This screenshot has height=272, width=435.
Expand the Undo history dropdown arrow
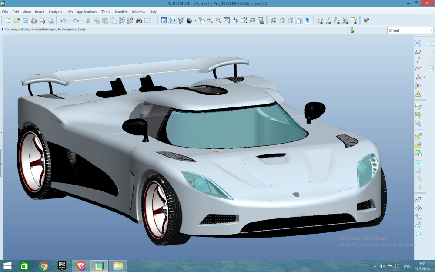tap(69, 20)
